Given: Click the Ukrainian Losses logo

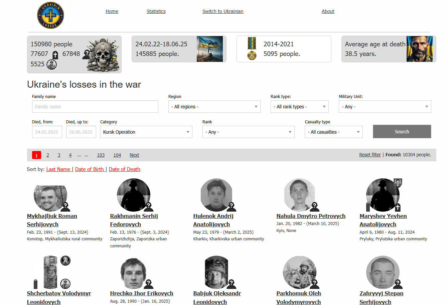Looking at the screenshot, I should tap(50, 15).
